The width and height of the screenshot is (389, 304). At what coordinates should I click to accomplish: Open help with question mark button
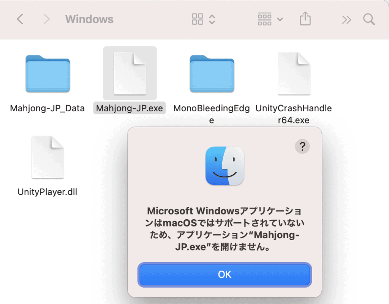pyautogui.click(x=302, y=146)
